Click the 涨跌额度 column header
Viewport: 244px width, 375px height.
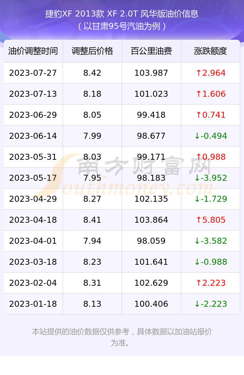pyautogui.click(x=211, y=51)
